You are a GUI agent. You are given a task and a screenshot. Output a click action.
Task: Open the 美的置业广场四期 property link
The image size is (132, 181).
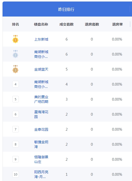tap(41, 99)
